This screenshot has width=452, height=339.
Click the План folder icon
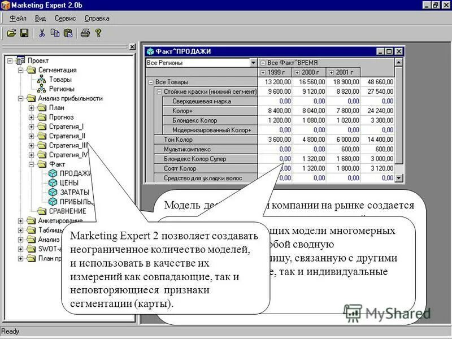(x=42, y=107)
